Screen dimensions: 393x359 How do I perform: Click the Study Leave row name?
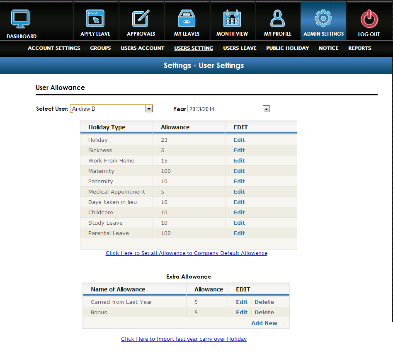click(105, 223)
